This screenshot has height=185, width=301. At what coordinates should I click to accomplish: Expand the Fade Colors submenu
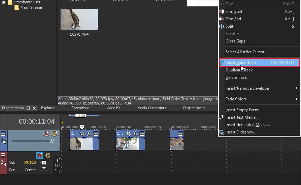(x=260, y=99)
